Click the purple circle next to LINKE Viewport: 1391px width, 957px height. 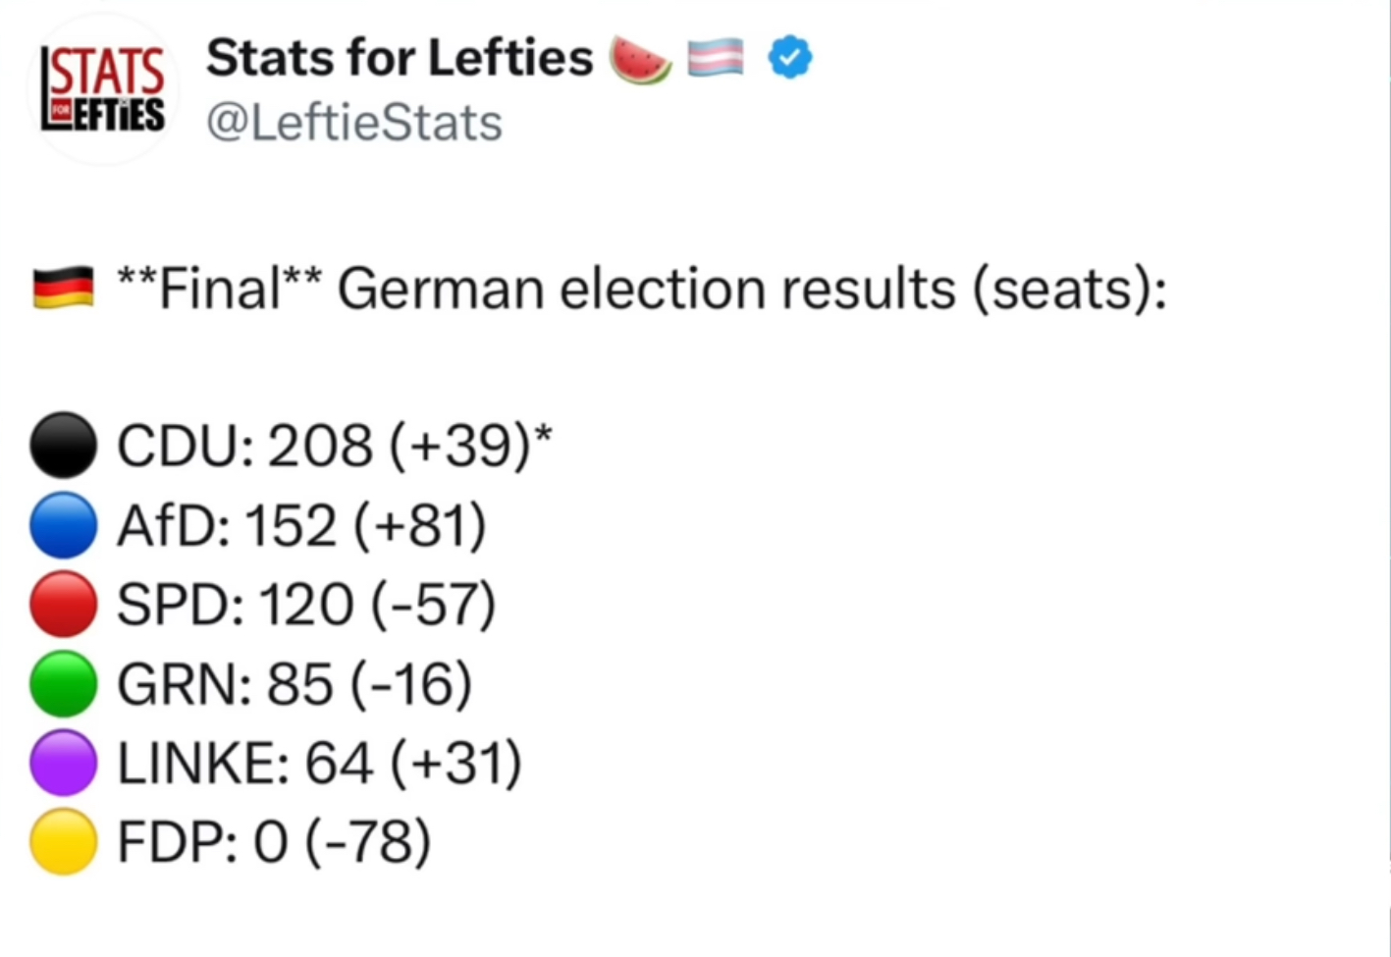64,763
